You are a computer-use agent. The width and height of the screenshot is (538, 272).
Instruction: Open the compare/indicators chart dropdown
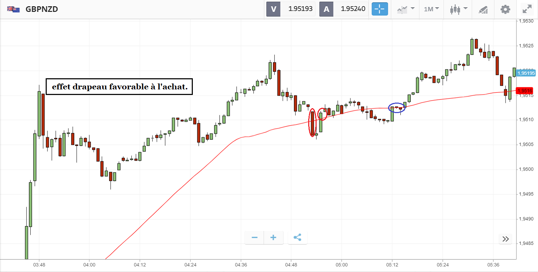pos(406,9)
